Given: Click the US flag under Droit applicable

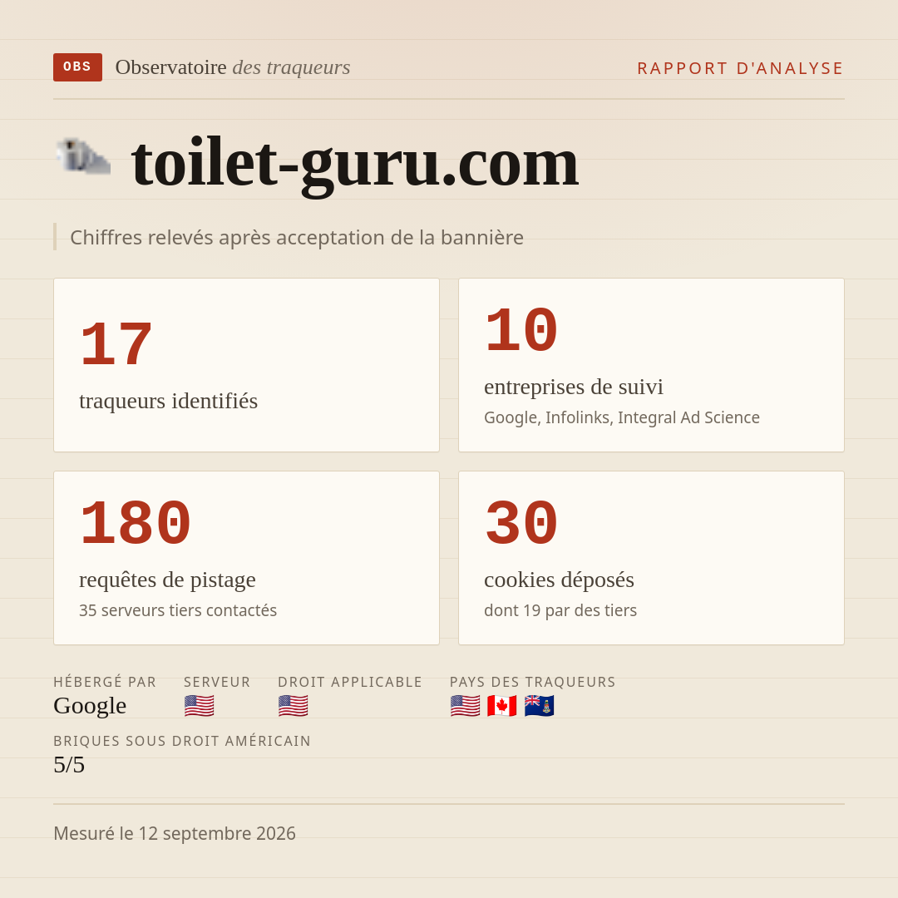Looking at the screenshot, I should tap(294, 706).
